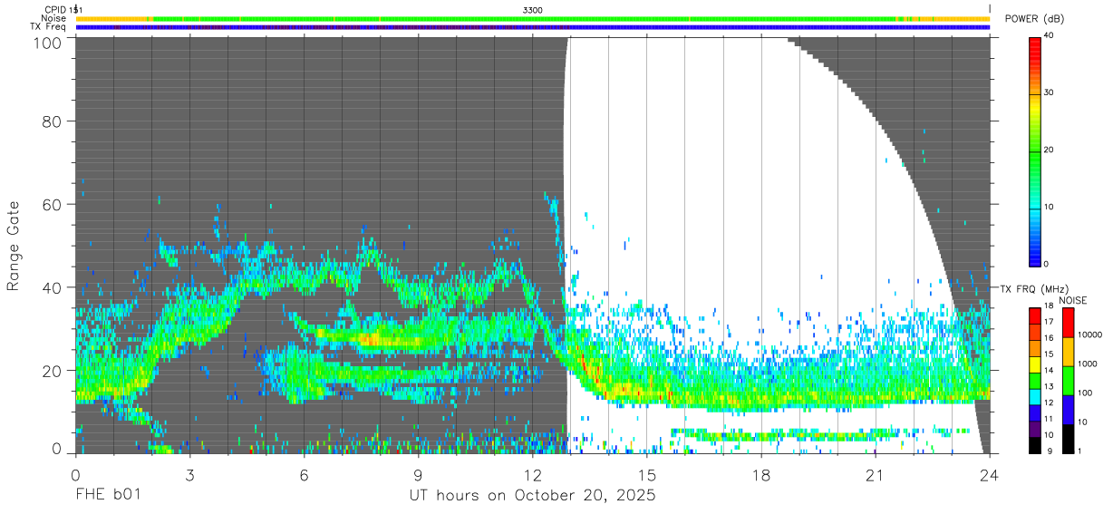Screen dimensions: 1113x514
Task: Select the 12 tick on UT hours axis
Action: click(x=532, y=474)
